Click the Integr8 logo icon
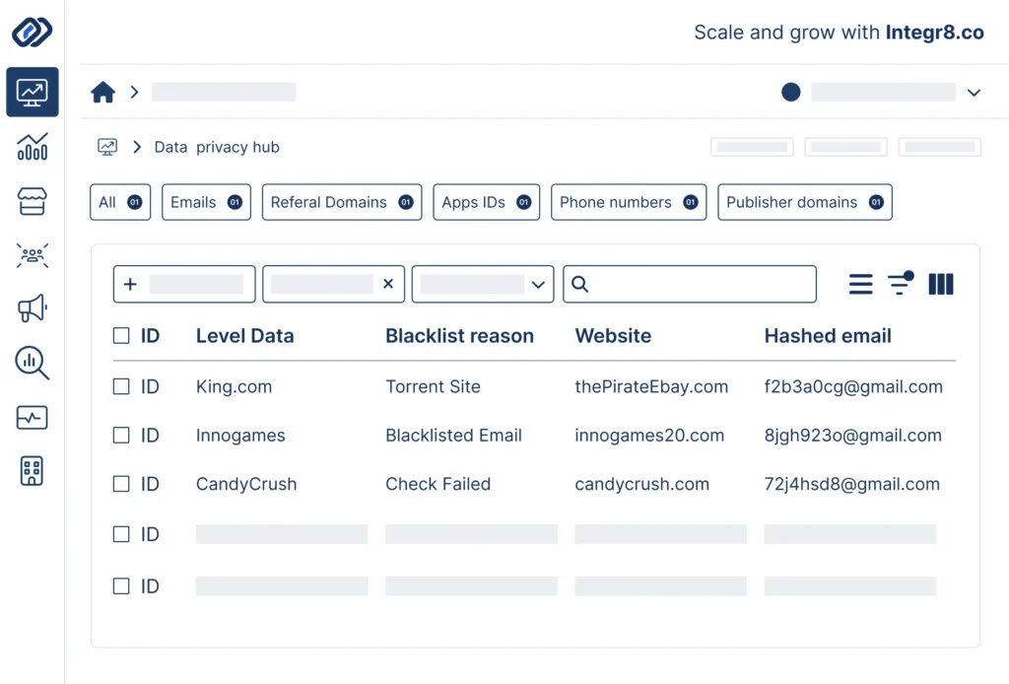 [32, 32]
